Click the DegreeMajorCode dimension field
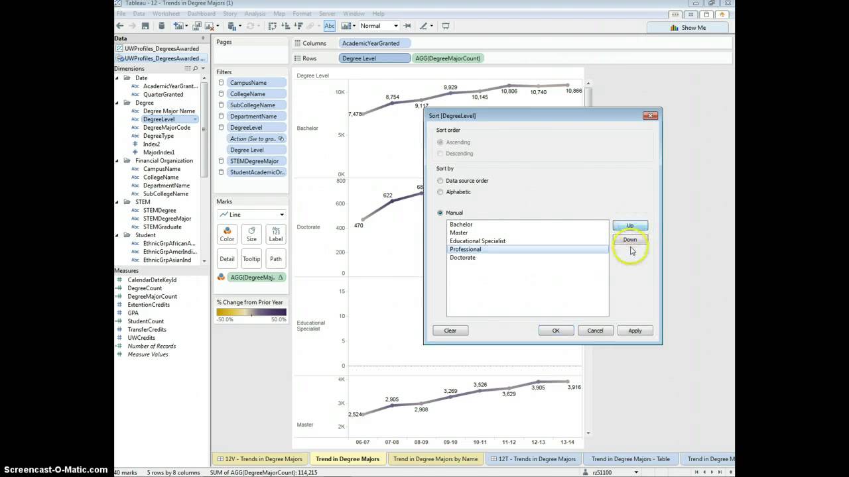This screenshot has height=477, width=849. 166,128
